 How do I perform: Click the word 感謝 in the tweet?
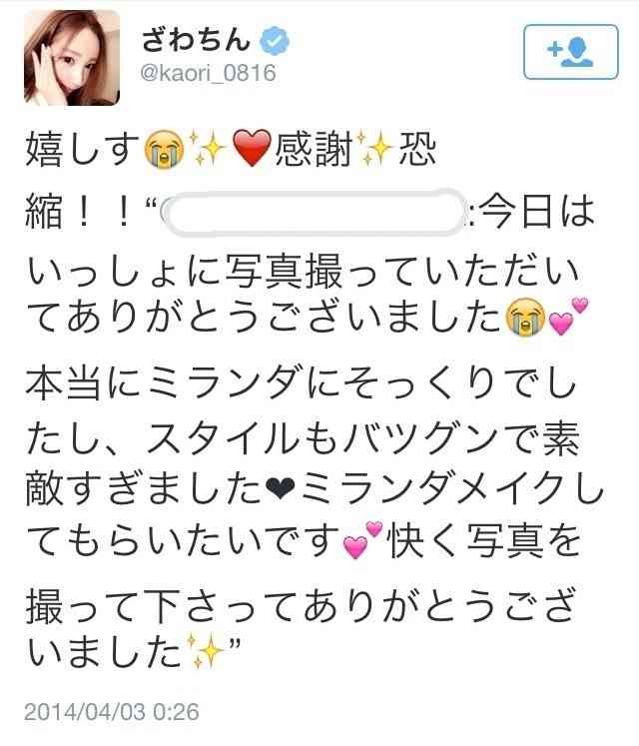click(315, 150)
